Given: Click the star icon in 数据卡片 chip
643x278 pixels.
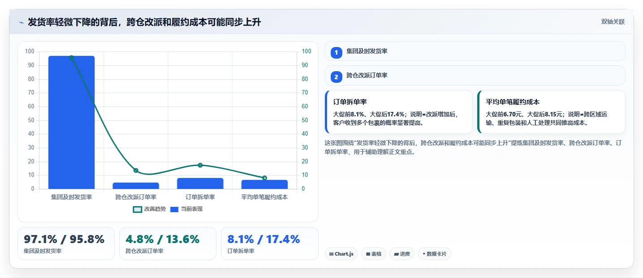Looking at the screenshot, I should (424, 254).
